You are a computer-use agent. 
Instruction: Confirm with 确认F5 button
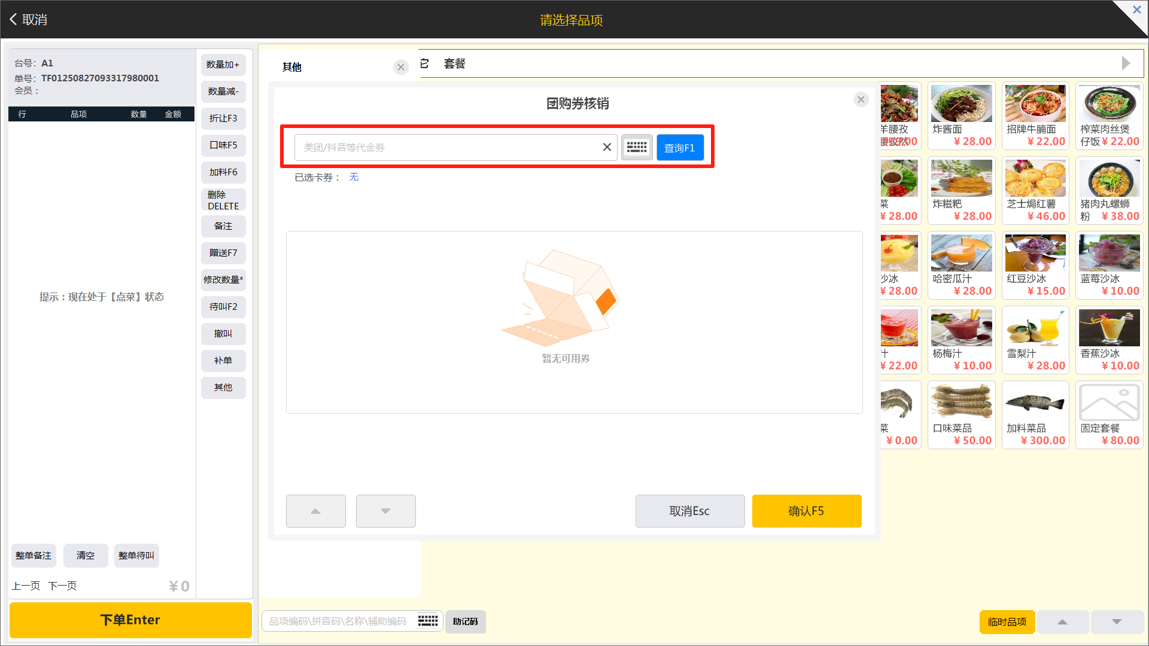coord(806,511)
